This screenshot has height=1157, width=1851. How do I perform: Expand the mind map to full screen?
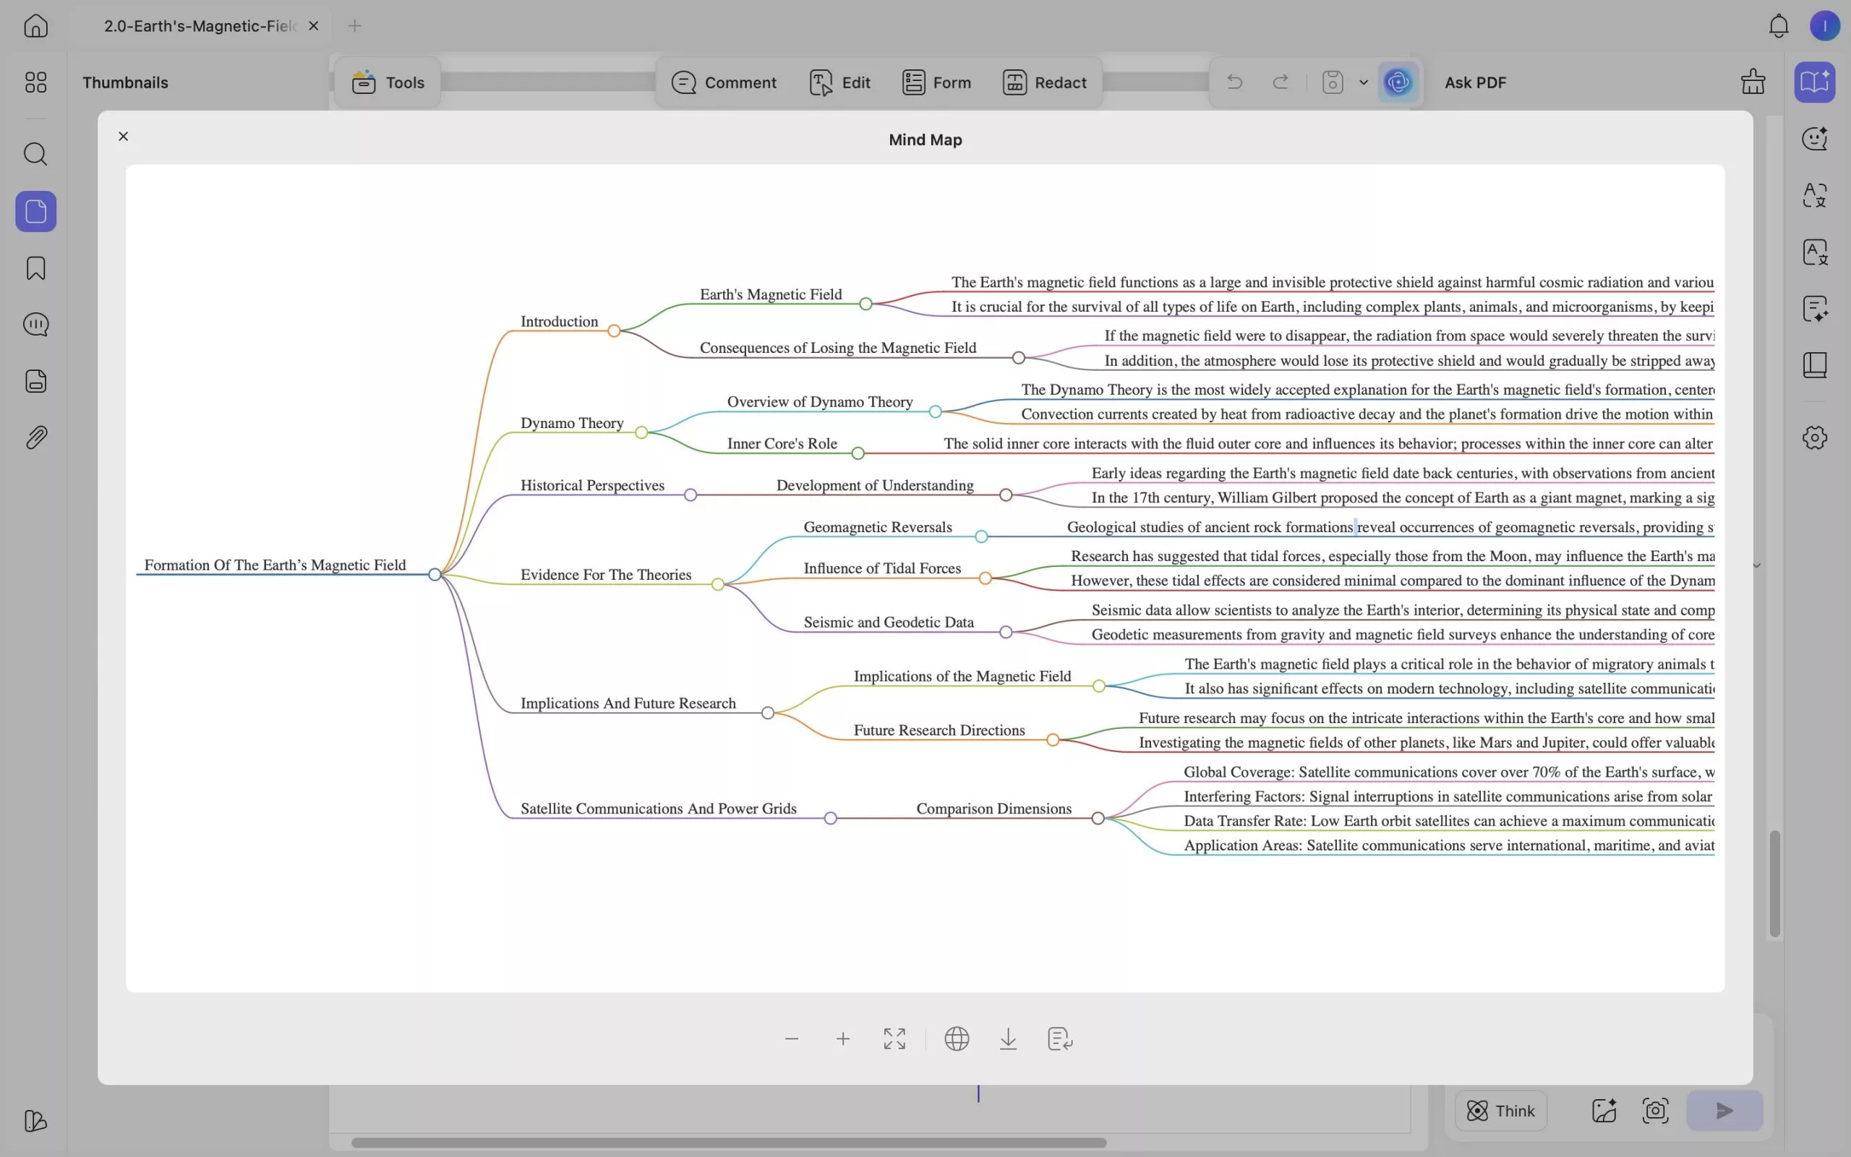(894, 1038)
